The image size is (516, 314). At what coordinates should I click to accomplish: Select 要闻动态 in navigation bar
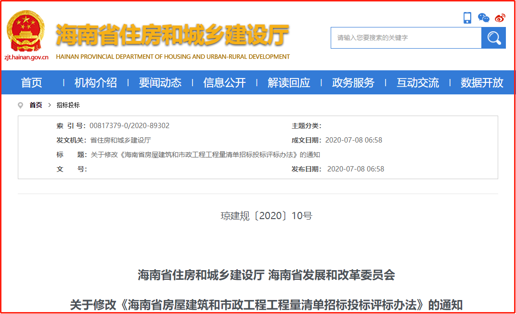point(160,83)
